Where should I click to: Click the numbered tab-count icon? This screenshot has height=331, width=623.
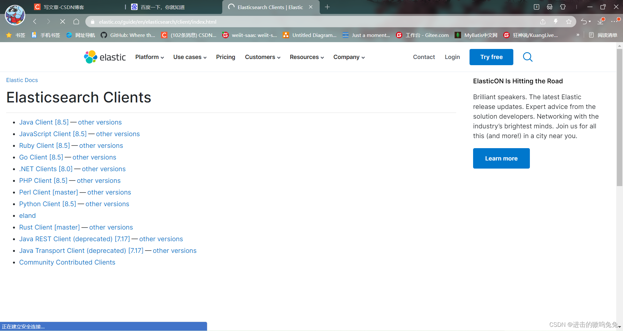(536, 7)
